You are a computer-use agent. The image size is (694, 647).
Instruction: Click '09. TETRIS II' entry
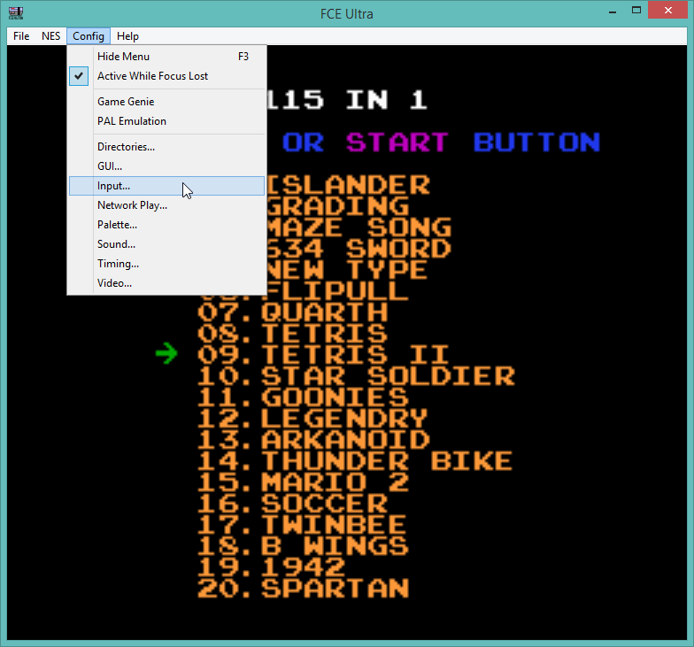[324, 354]
